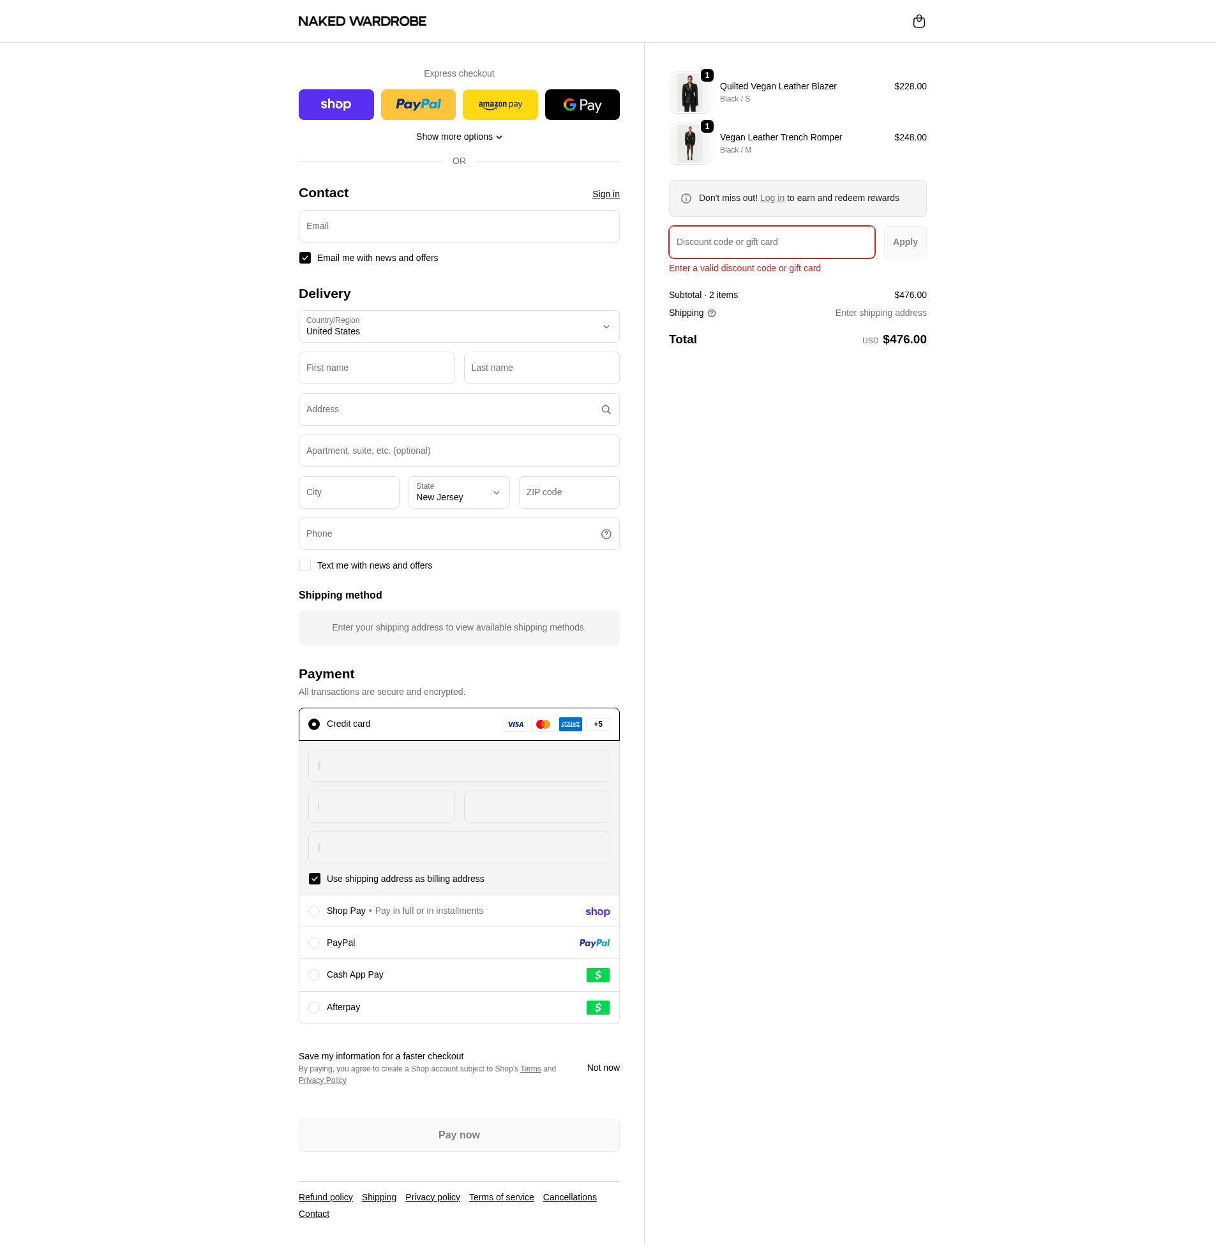Click Sign in next to Contact
Viewport: 1216px width, 1245px height.
[604, 194]
